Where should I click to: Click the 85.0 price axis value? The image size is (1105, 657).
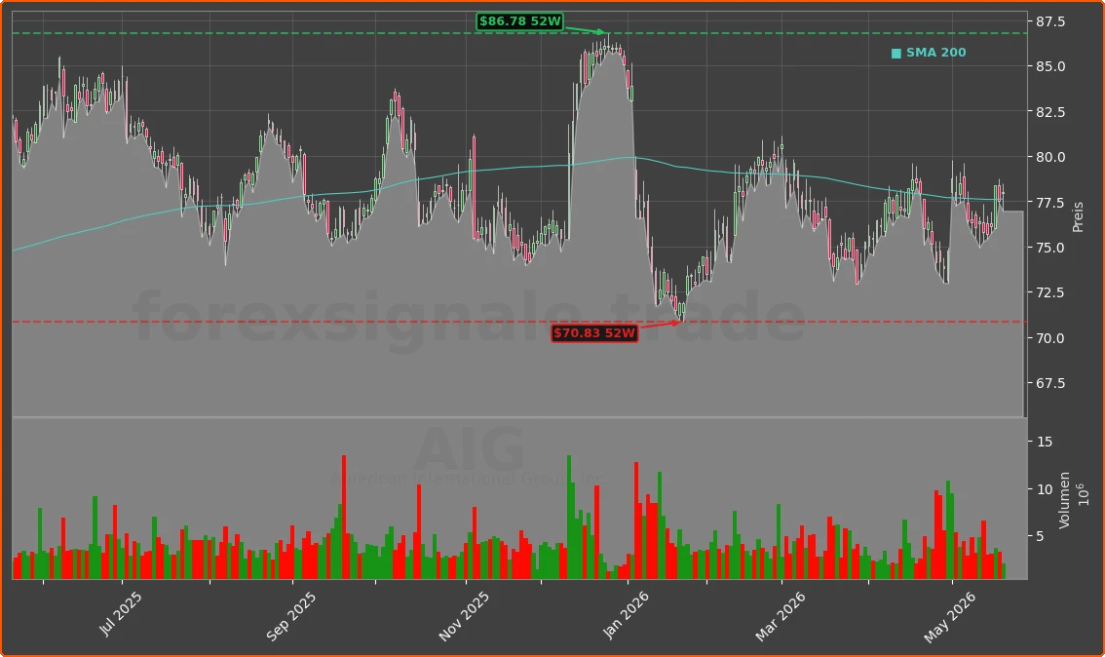pyautogui.click(x=1050, y=67)
